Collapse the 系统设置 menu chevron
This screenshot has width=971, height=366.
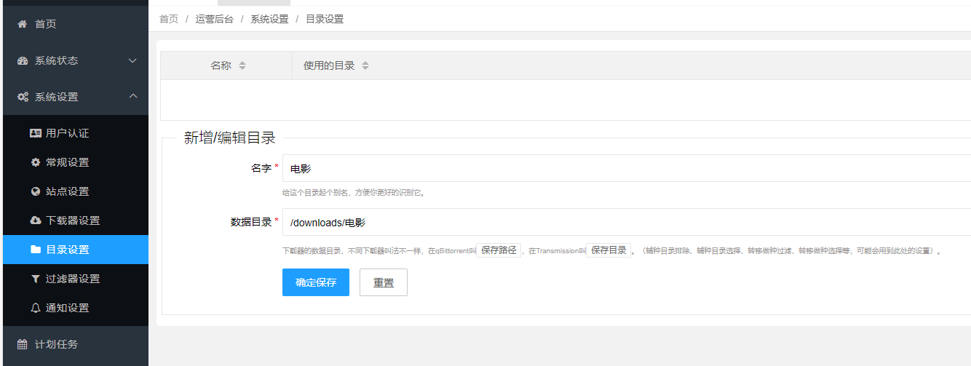[132, 97]
